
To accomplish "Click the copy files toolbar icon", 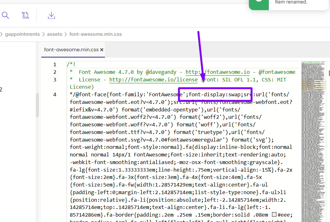I will point(25,15).
